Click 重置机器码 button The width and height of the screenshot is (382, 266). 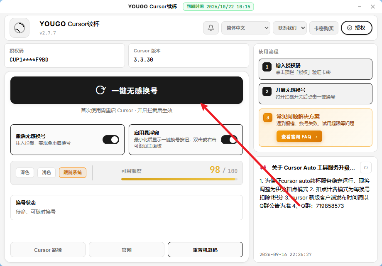coord(205,250)
